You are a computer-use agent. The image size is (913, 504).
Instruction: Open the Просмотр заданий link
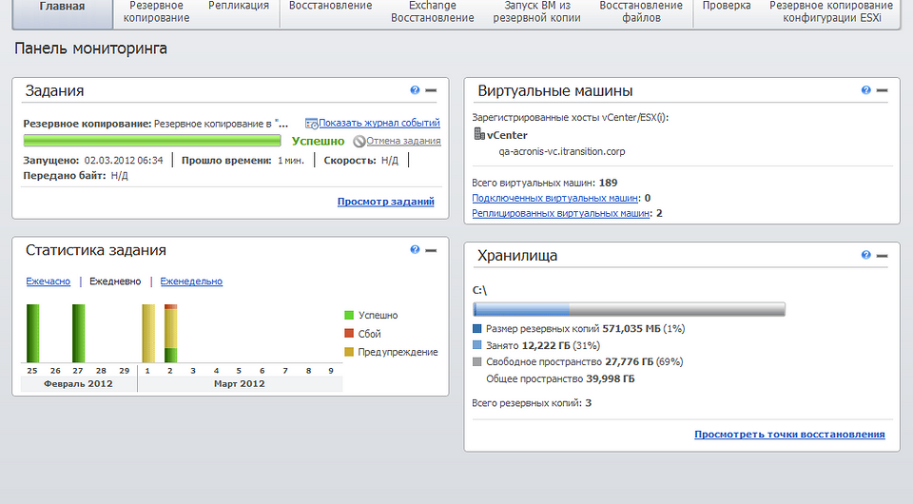385,202
